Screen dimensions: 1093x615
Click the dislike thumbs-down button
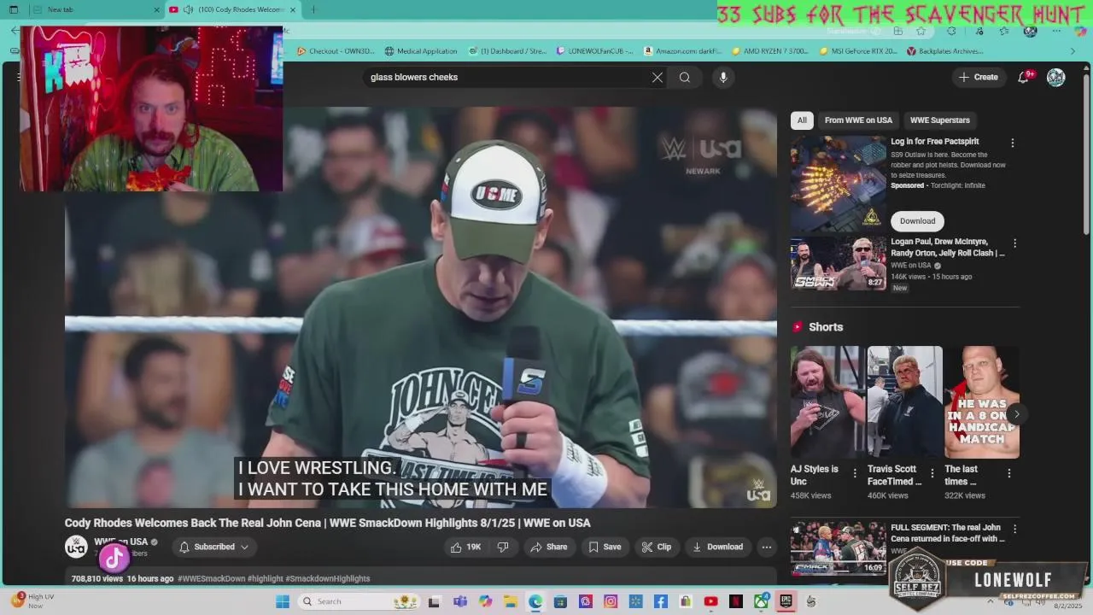pyautogui.click(x=503, y=547)
